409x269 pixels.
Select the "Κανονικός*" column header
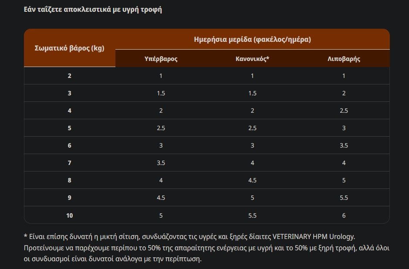252,59
